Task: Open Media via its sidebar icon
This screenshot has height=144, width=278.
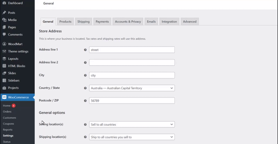Action: pyautogui.click(x=4, y=20)
